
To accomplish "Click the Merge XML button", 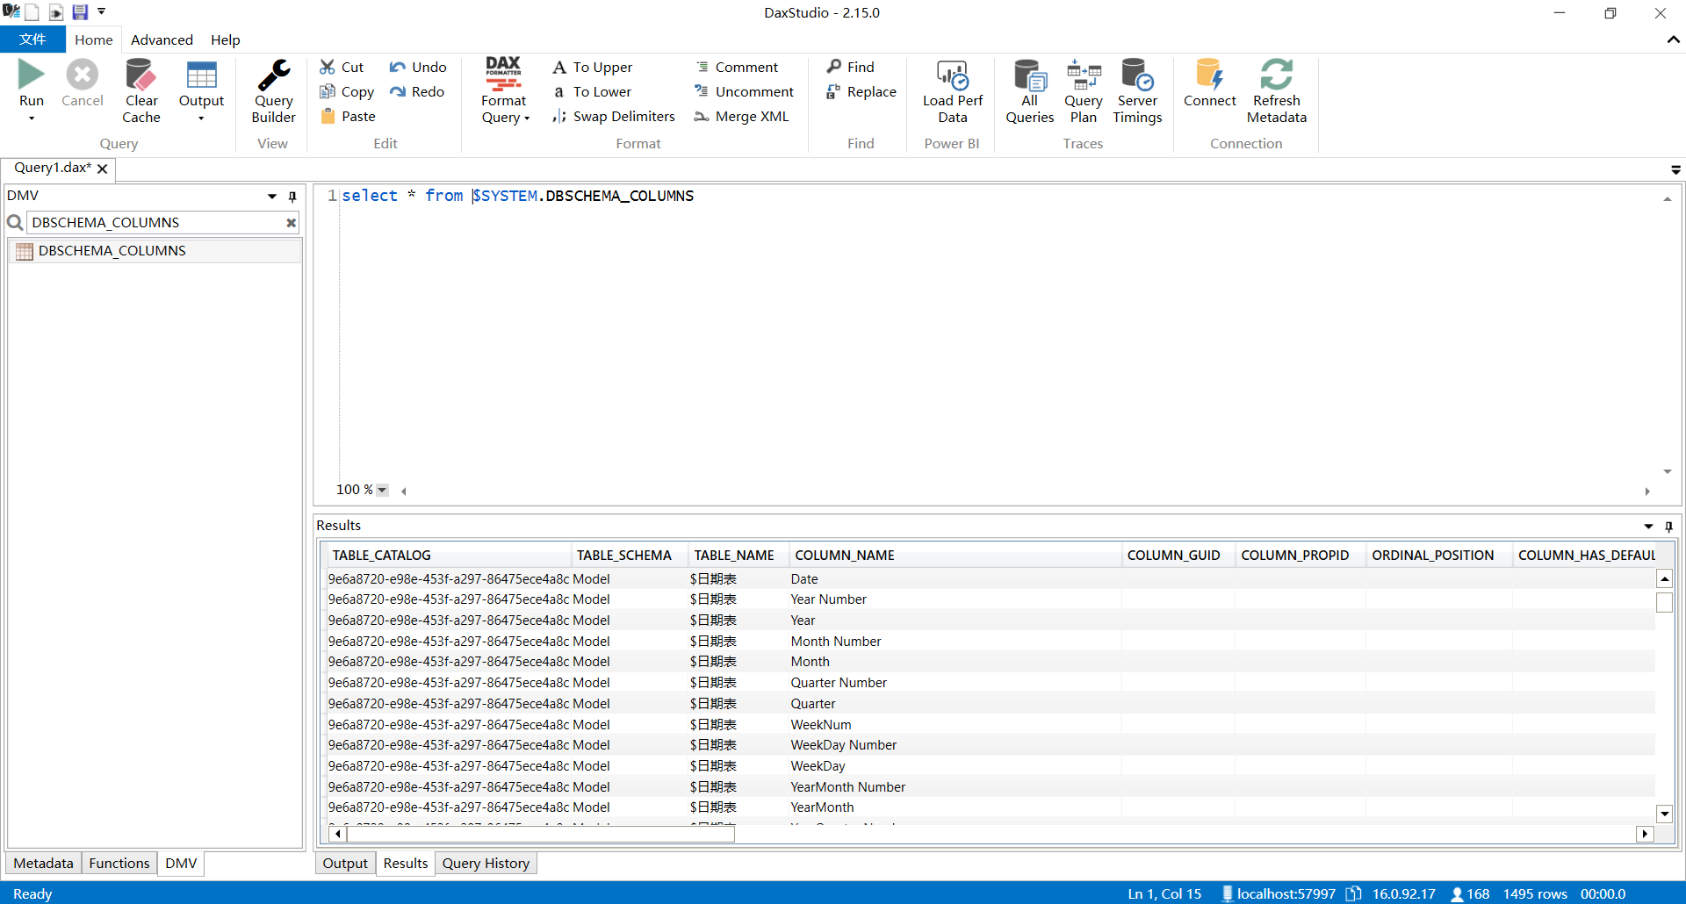I will pyautogui.click(x=742, y=117).
